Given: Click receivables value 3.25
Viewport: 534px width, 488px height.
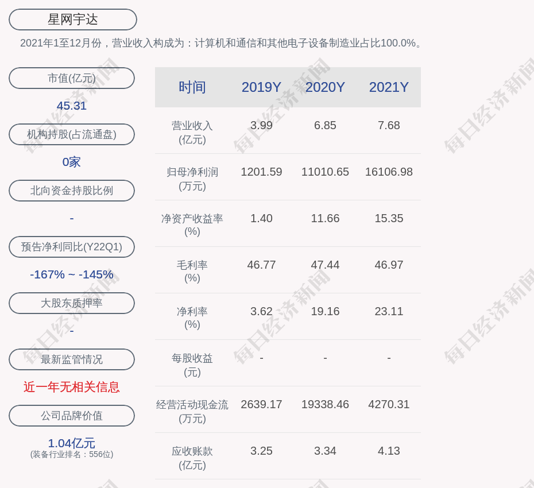Looking at the screenshot, I should pyautogui.click(x=261, y=451).
